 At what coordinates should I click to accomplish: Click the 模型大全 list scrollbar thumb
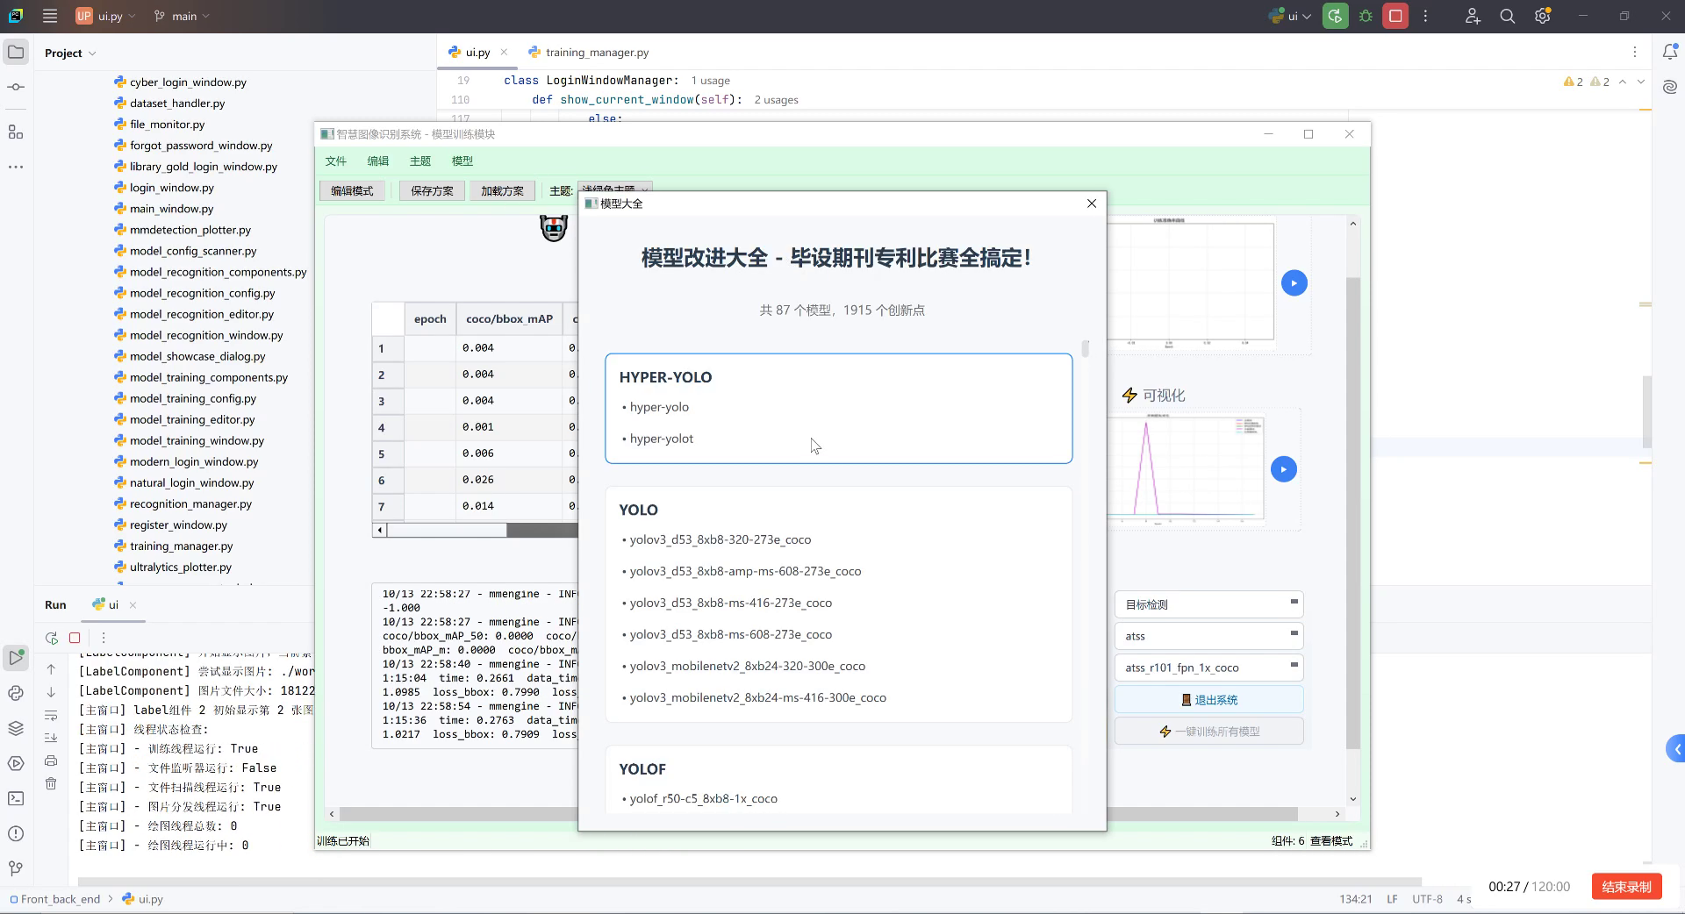pyautogui.click(x=1086, y=348)
